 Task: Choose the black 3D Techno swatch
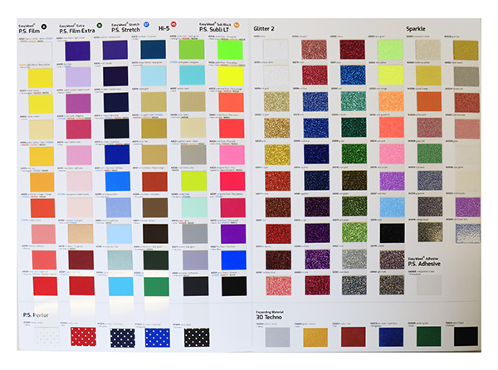point(466,336)
